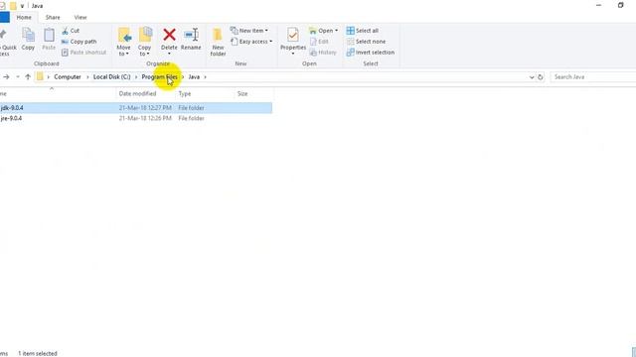Click the jre-9.0.4 File folder type cell
This screenshot has height=357, width=636.
(x=191, y=119)
